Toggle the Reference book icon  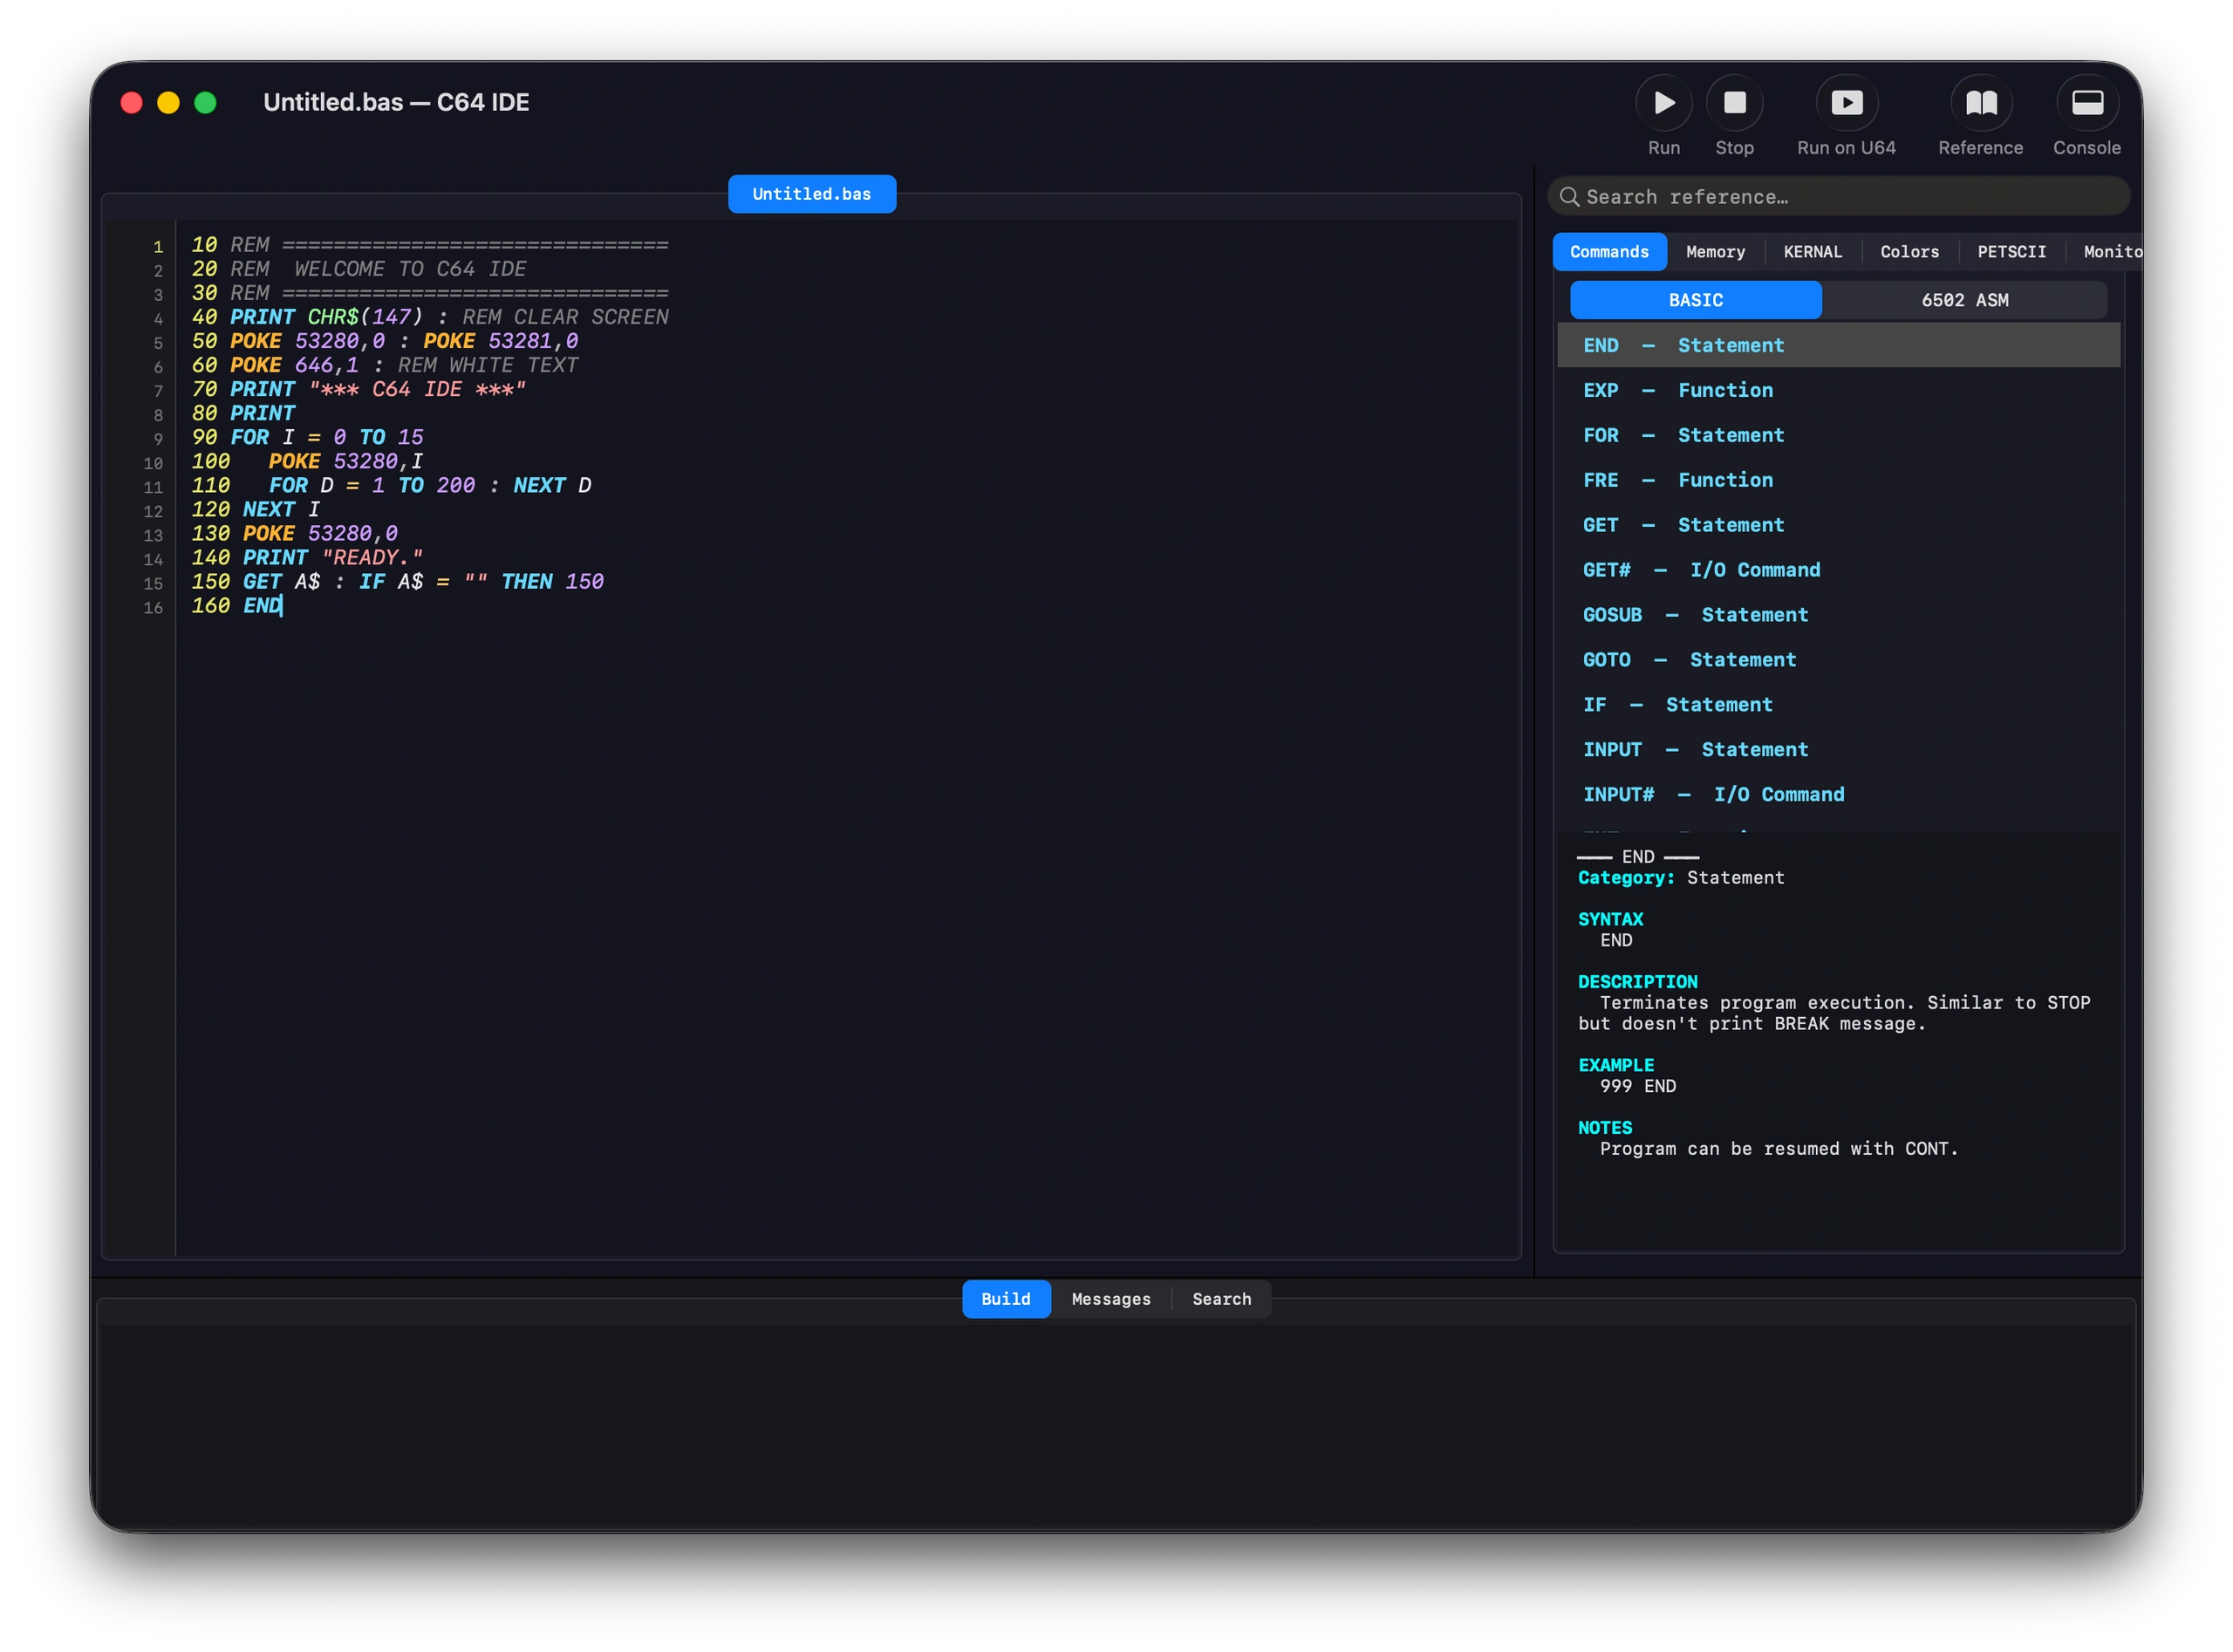[x=1980, y=103]
